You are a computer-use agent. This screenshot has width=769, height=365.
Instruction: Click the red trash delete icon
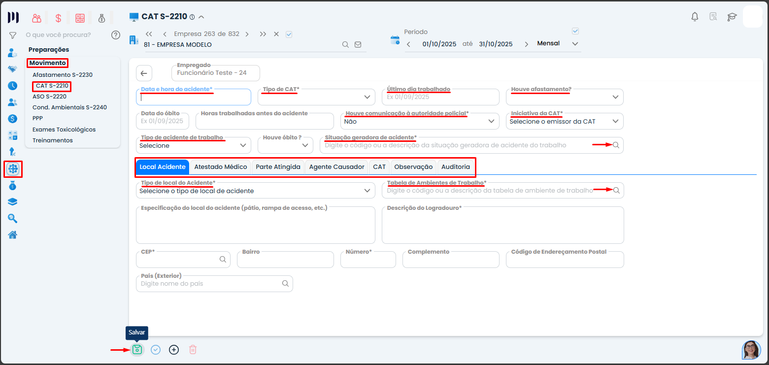193,350
